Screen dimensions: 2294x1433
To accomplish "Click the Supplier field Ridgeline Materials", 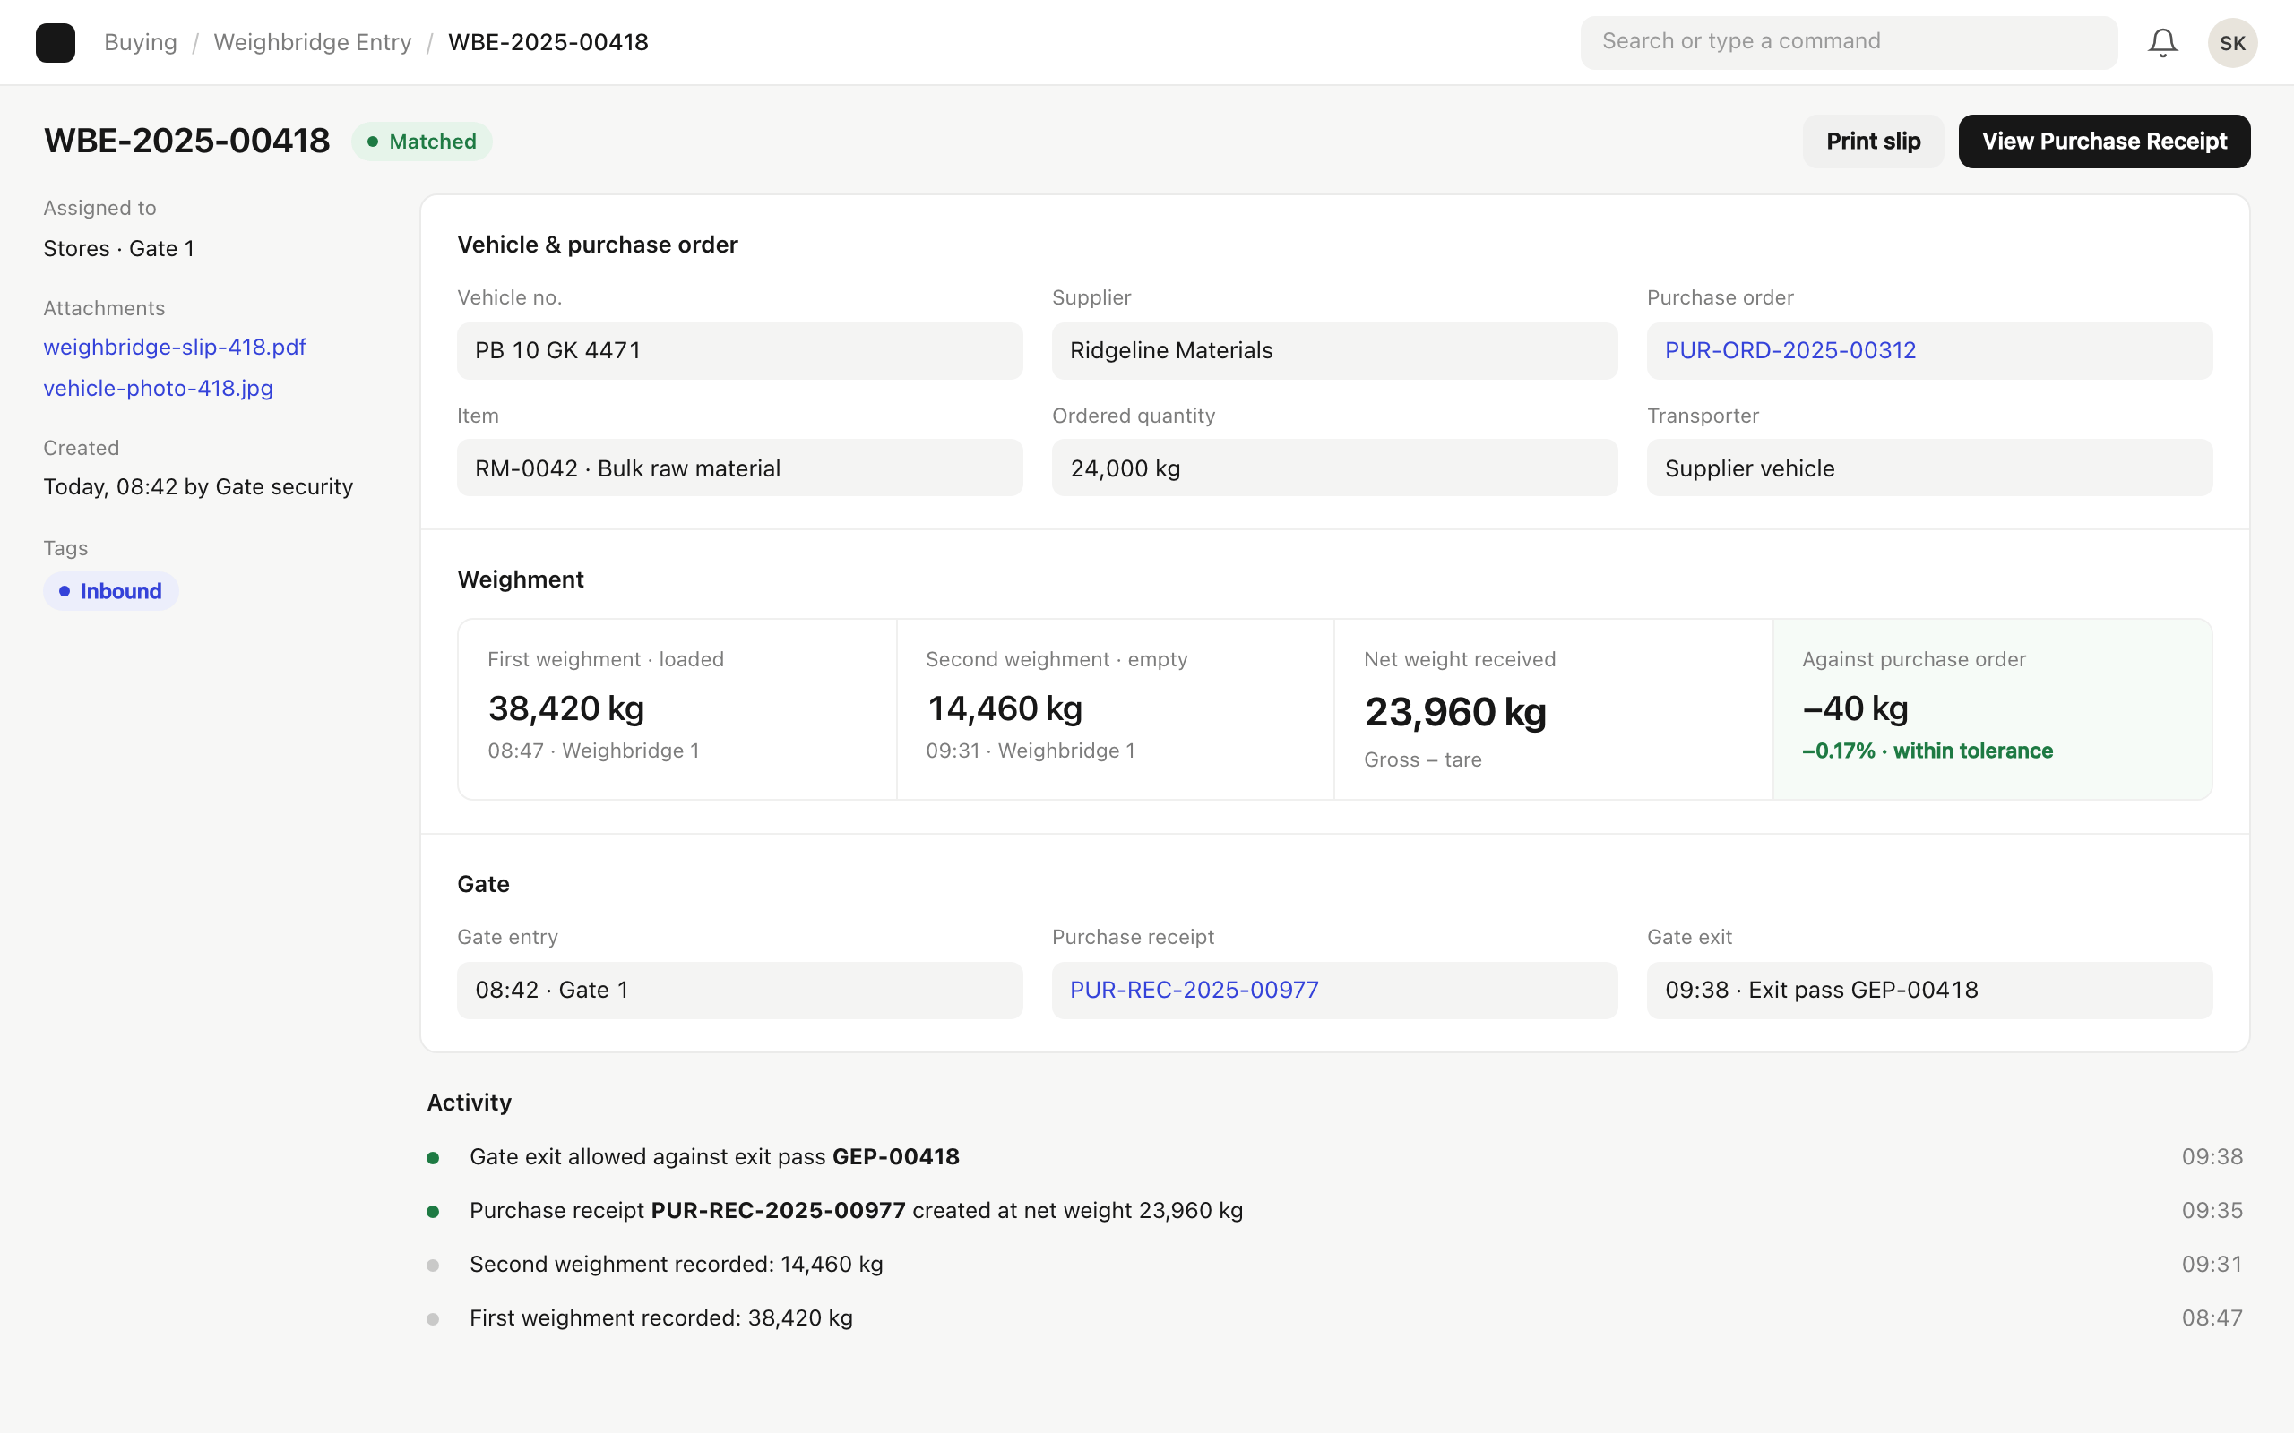I will (1334, 351).
